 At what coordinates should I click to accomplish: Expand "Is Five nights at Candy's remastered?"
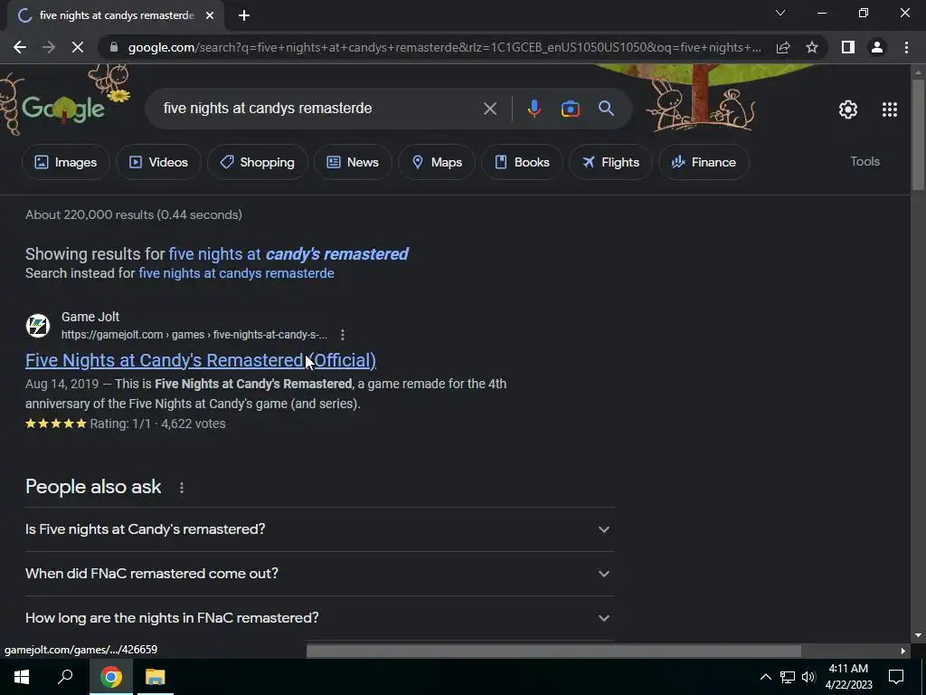tap(320, 528)
